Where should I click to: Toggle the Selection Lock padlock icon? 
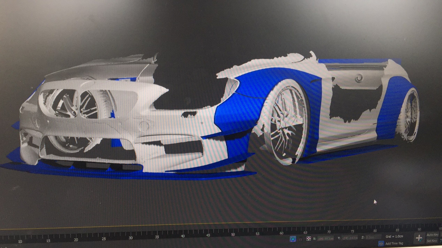(301, 239)
